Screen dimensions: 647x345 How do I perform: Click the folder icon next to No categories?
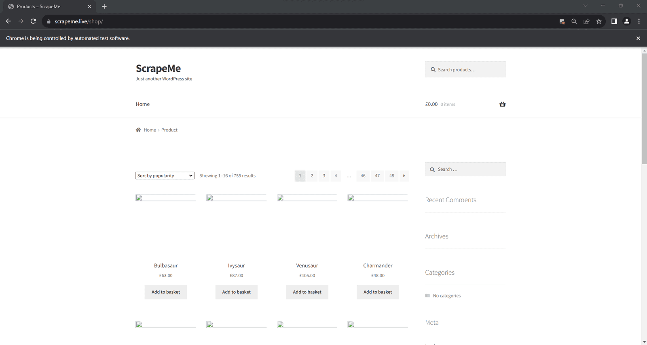(427, 296)
